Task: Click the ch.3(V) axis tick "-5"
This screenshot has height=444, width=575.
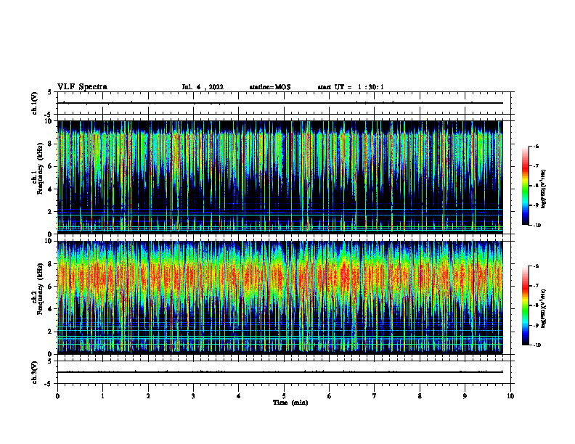Action: (x=49, y=384)
